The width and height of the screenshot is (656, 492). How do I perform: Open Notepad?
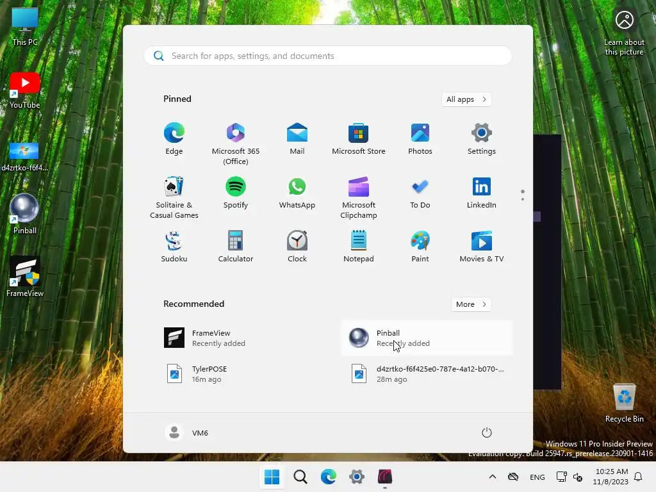pos(359,247)
